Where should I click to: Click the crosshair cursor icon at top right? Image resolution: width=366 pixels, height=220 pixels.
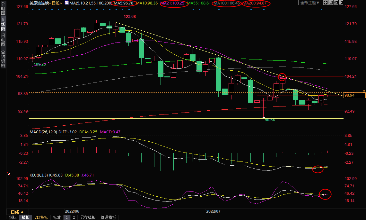coord(325,3)
